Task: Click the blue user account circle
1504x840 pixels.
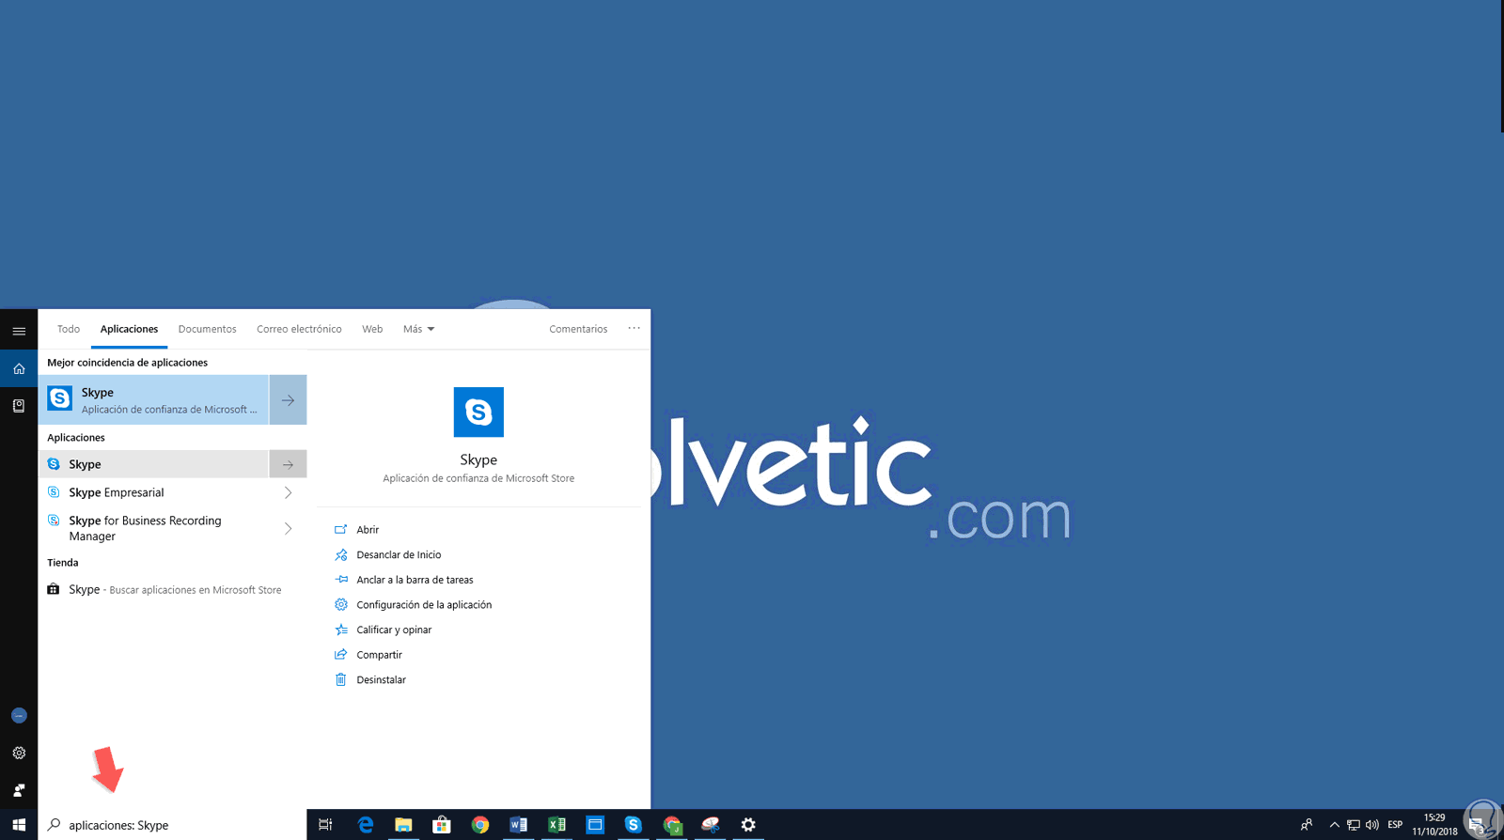Action: pos(19,716)
